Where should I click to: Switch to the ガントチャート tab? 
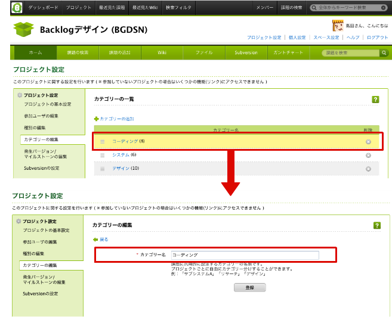pos(288,52)
